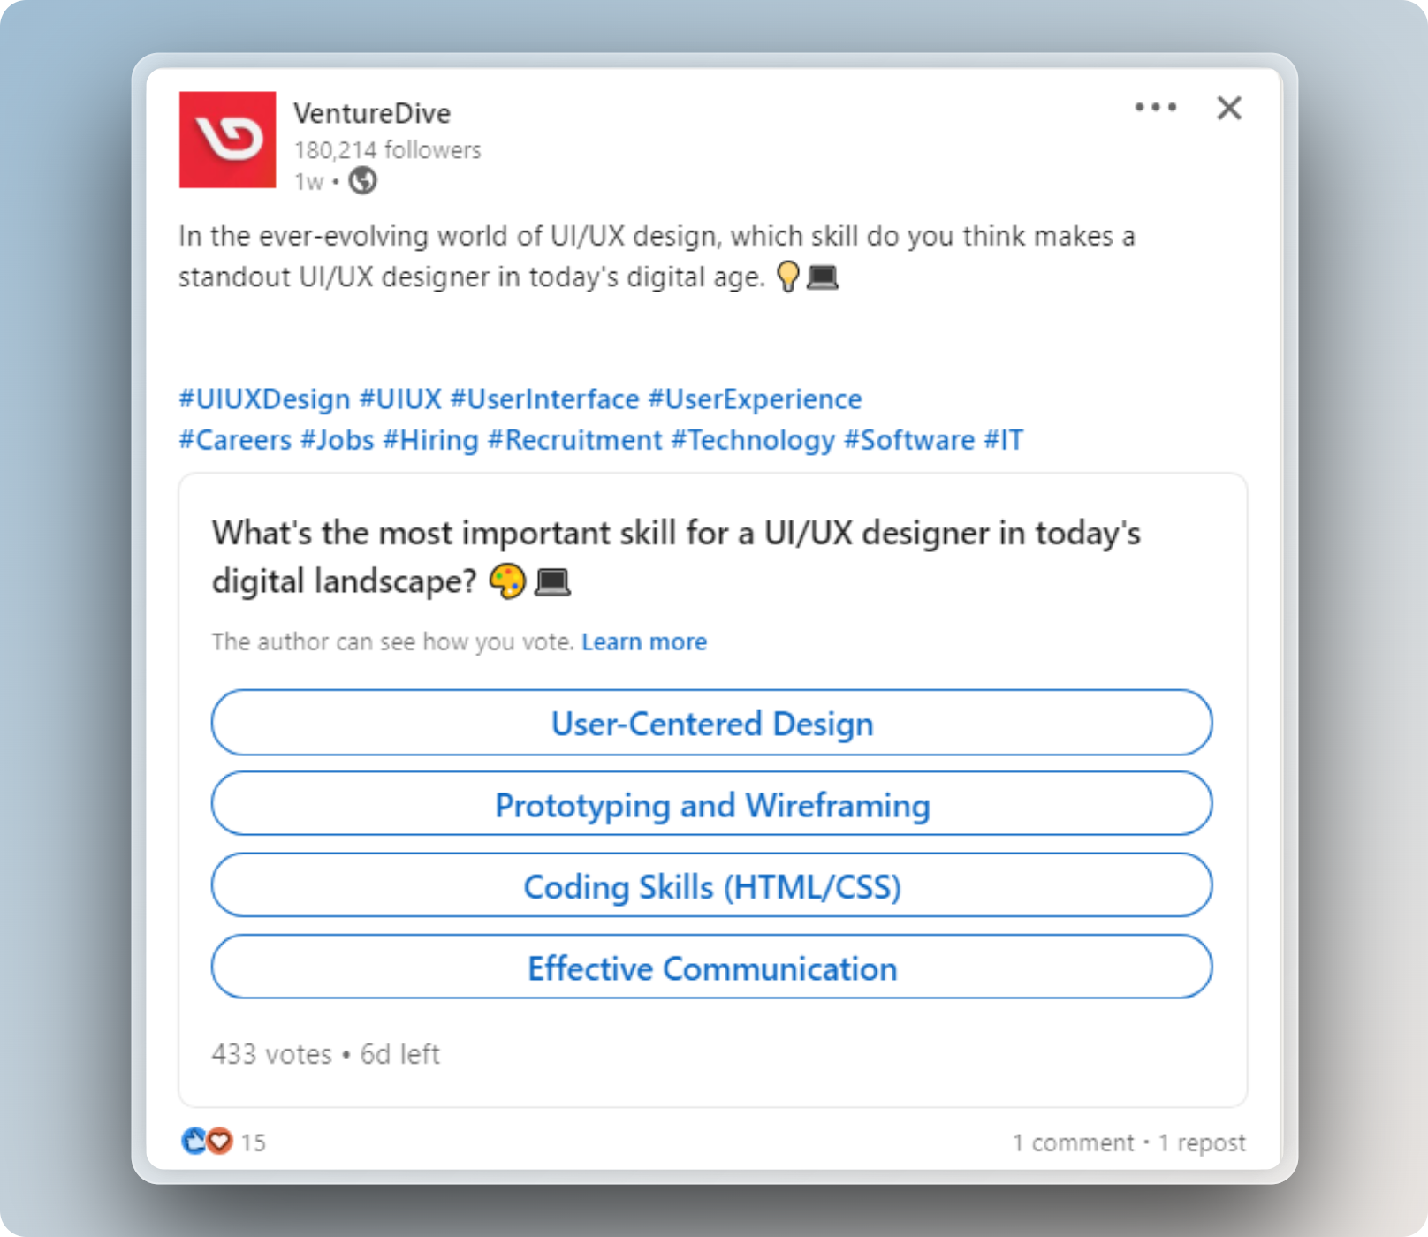
Task: View the 1 repost link
Action: point(1202,1142)
